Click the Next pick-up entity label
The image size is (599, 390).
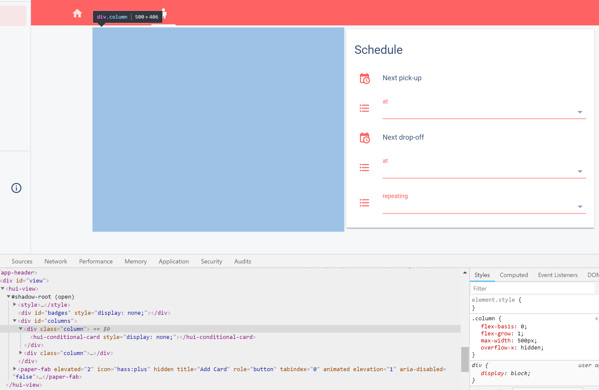click(402, 78)
